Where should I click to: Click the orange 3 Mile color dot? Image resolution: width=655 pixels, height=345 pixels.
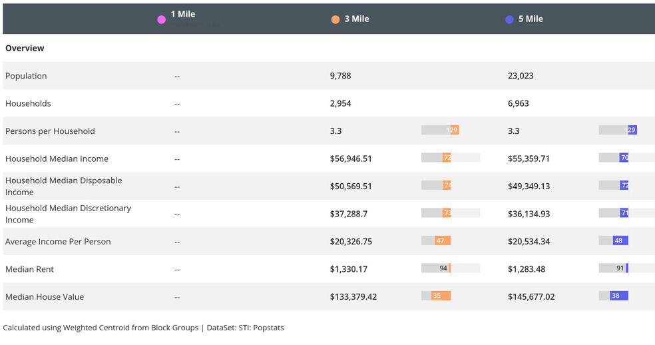[335, 20]
